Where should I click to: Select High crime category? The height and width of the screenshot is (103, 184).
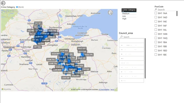124,19
